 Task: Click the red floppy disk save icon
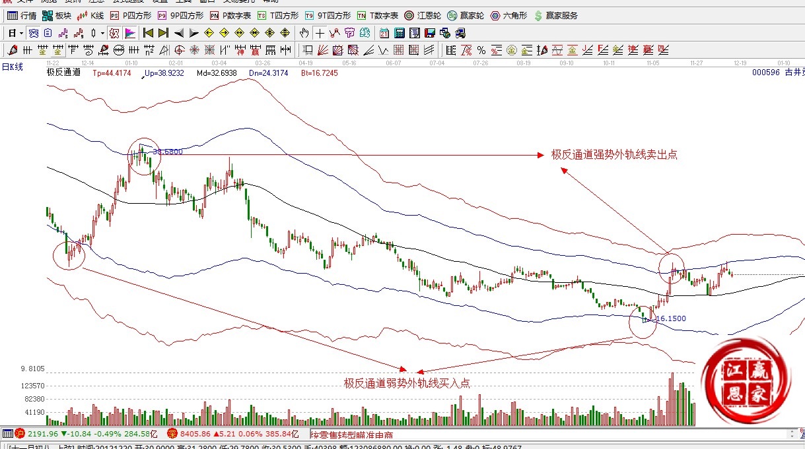(430, 33)
